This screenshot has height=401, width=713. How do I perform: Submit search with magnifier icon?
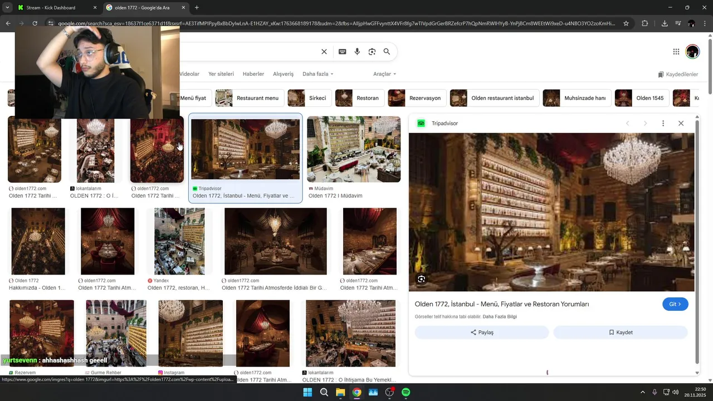coord(387,52)
